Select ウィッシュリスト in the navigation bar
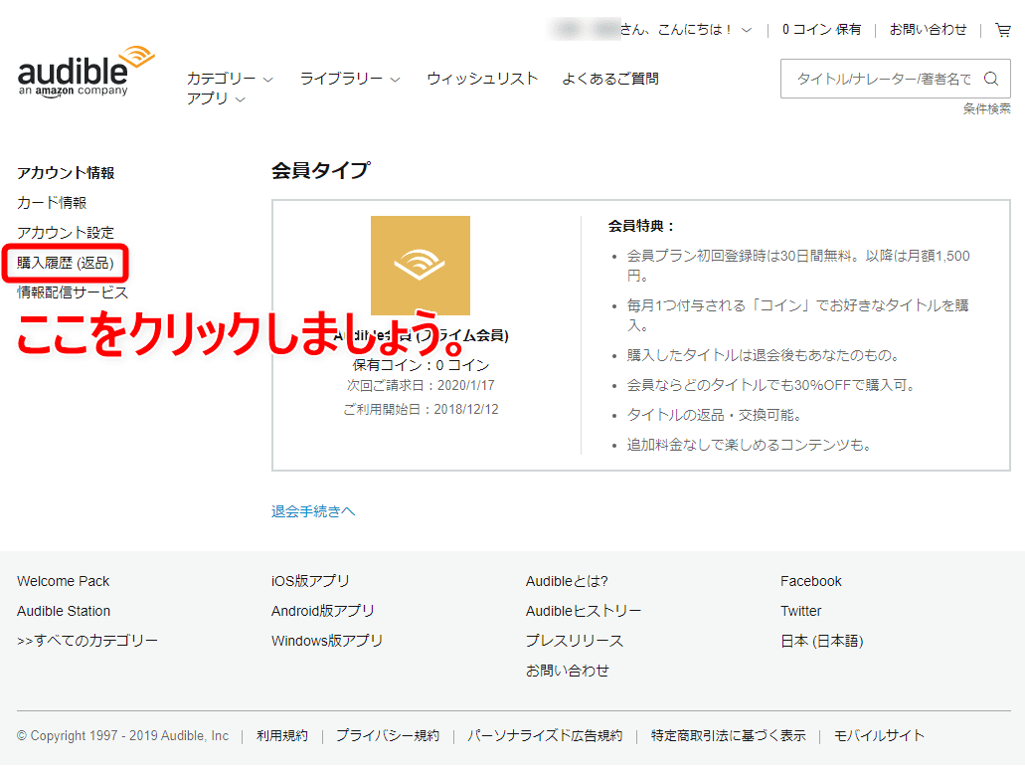 (481, 77)
